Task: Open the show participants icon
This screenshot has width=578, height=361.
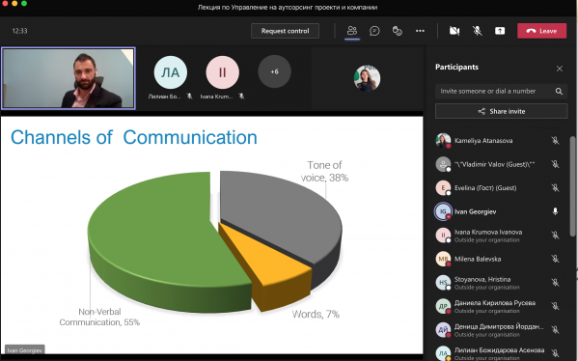Action: (x=352, y=31)
